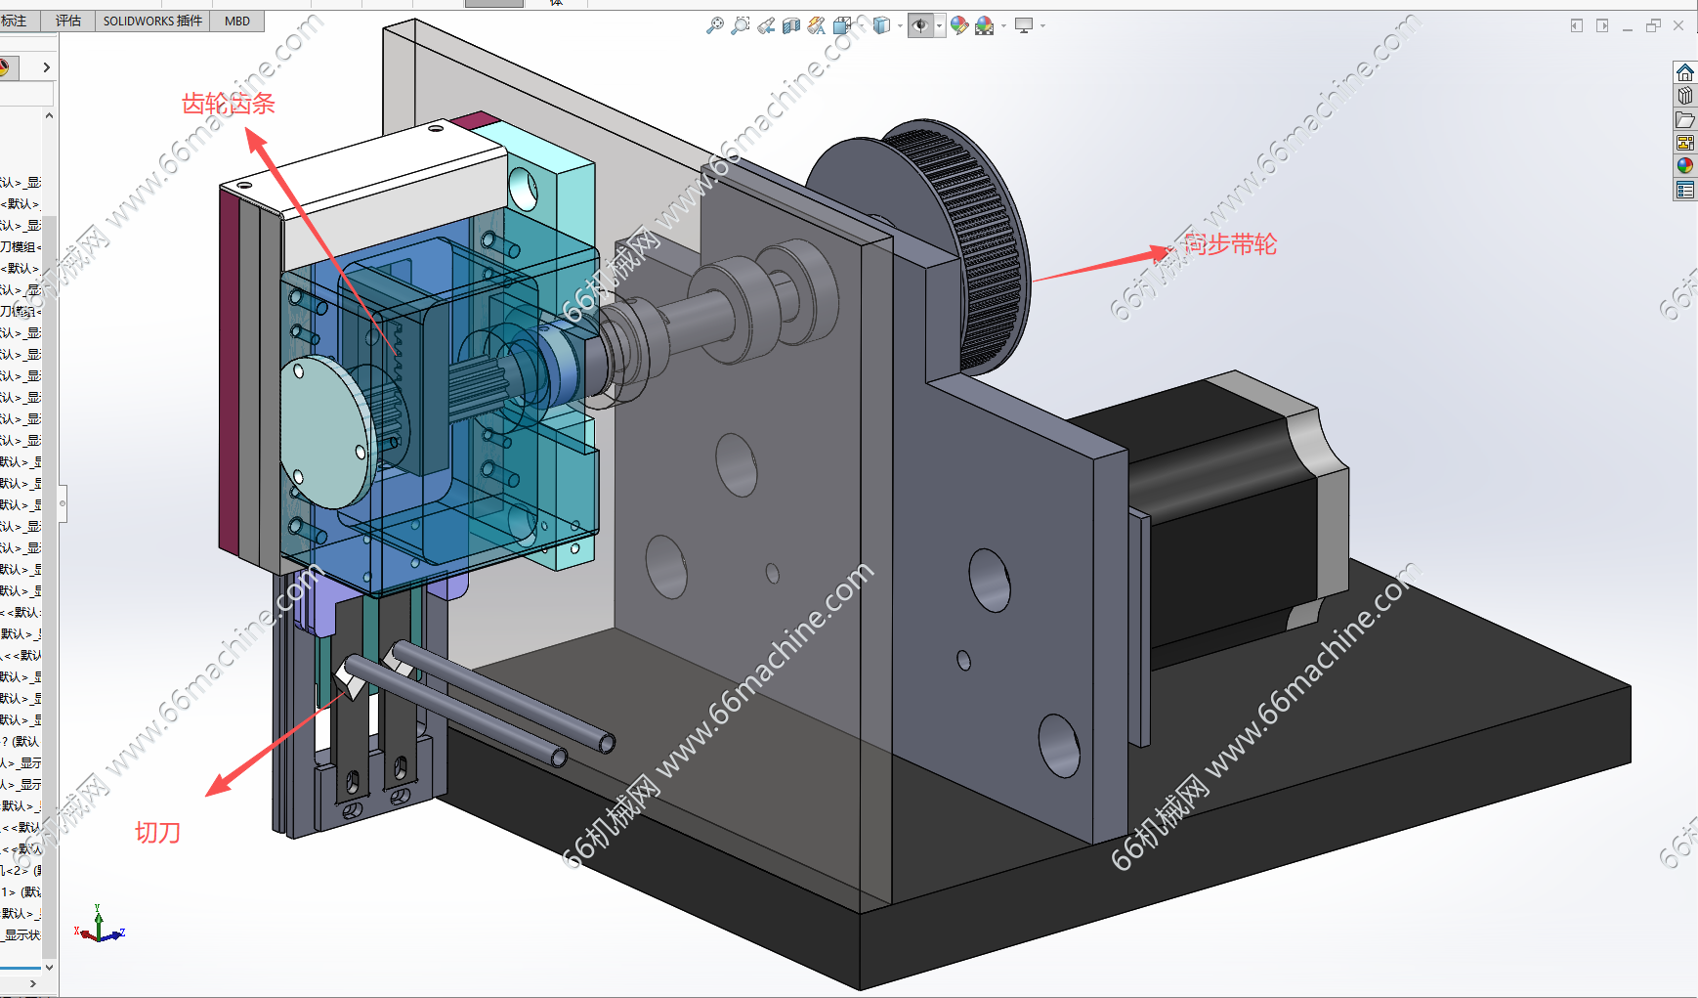Click the View Orientation cube icon
The width and height of the screenshot is (1698, 998).
(x=842, y=25)
